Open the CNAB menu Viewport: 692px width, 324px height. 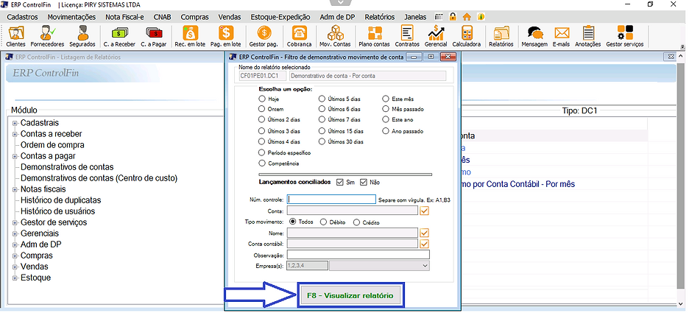click(163, 17)
